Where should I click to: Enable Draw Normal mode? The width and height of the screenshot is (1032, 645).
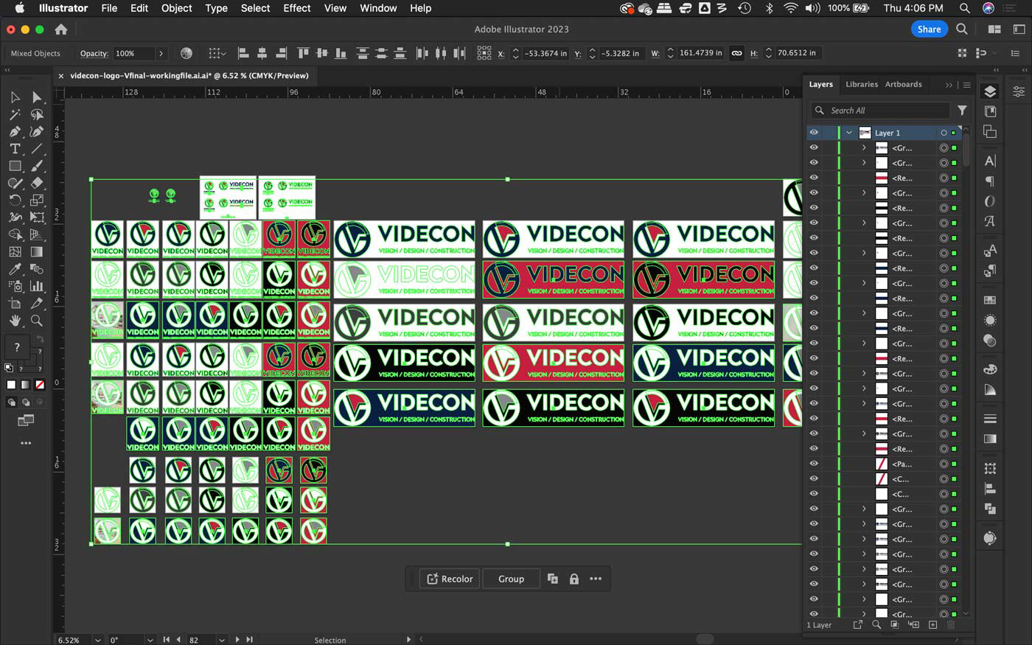(12, 402)
